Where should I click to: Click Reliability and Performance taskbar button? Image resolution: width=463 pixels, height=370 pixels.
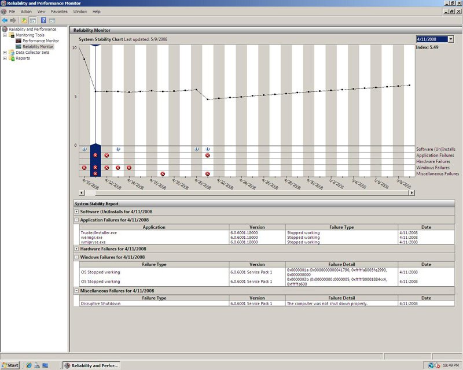[x=91, y=365]
